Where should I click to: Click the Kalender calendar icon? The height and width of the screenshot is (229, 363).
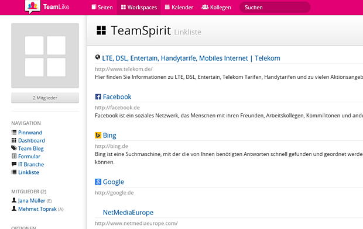pyautogui.click(x=167, y=7)
